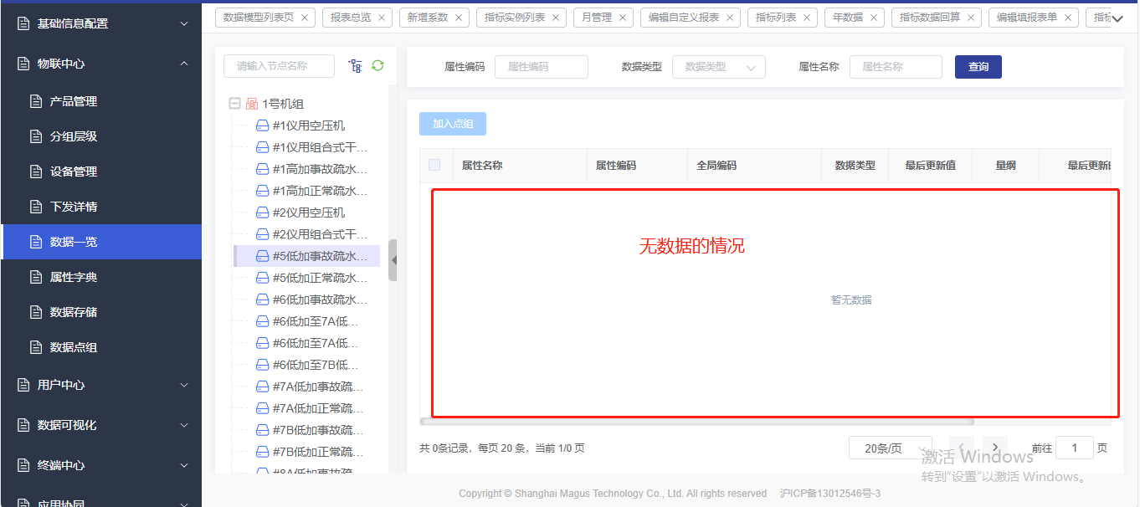Toggle the select-all checkbox in table header

[x=434, y=165]
